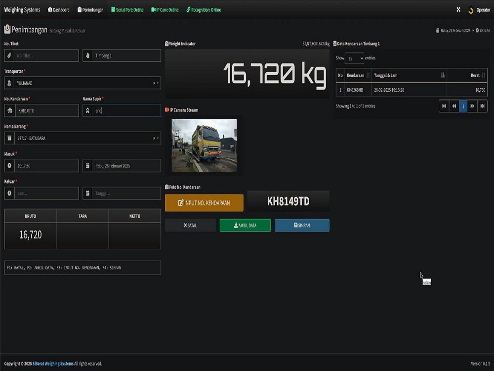Go to next page of table
This screenshot has height=371, width=494.
coord(472,106)
